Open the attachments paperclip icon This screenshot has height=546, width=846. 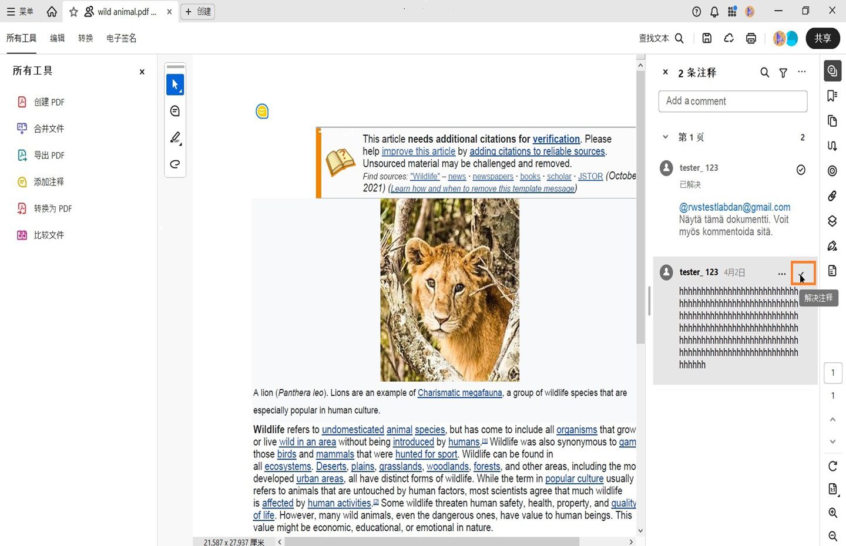(x=832, y=196)
